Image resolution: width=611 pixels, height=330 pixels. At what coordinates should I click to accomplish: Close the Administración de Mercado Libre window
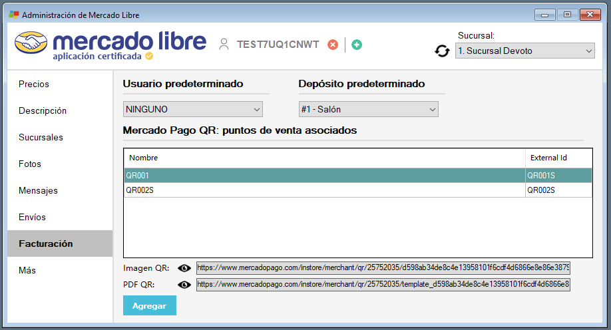pyautogui.click(x=590, y=15)
